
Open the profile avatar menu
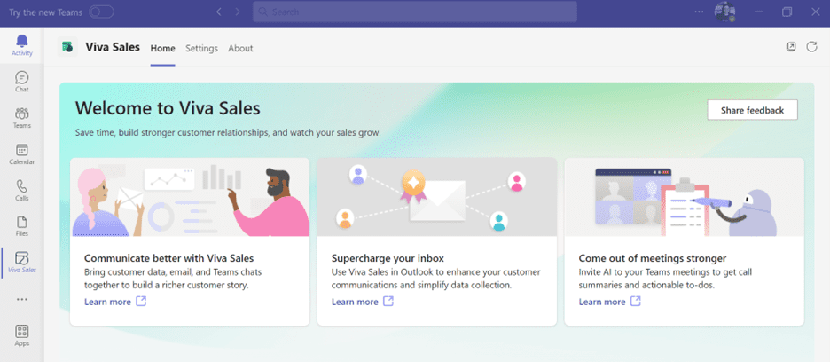[x=724, y=12]
